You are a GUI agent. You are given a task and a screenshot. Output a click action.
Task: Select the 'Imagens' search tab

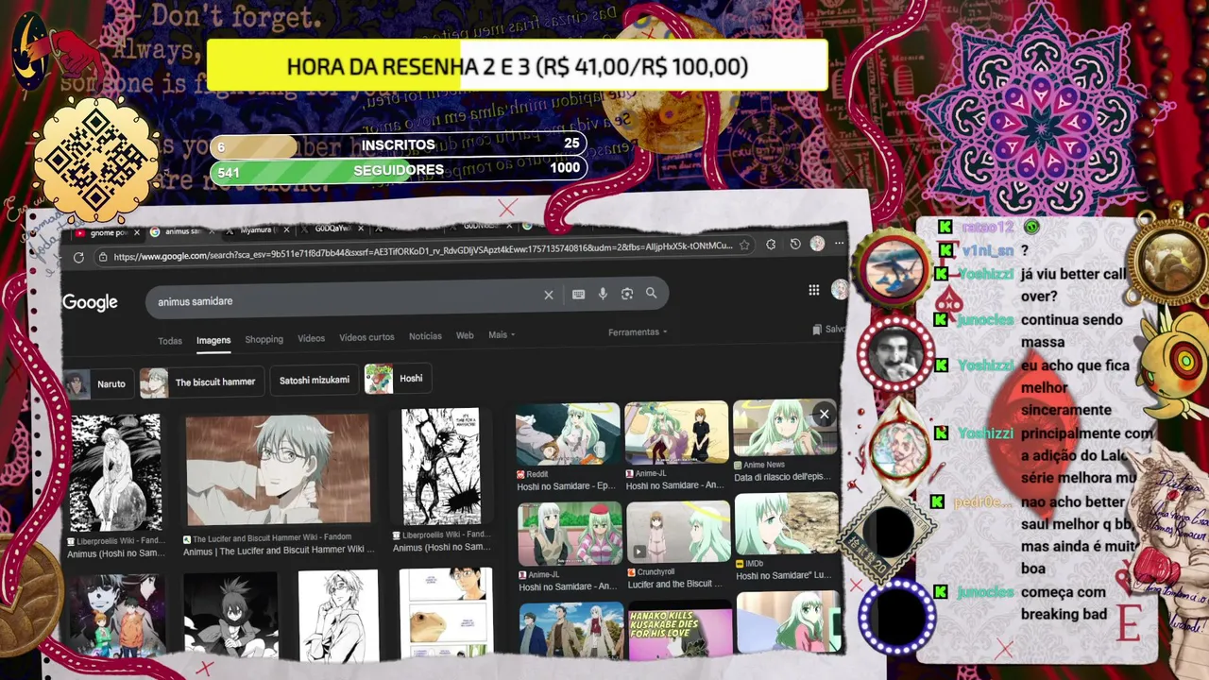(x=213, y=340)
